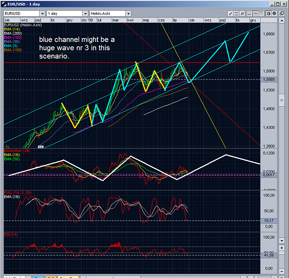Click the yellow EMA (14) indicator label
This screenshot has width=289, height=278.
tap(12, 29)
